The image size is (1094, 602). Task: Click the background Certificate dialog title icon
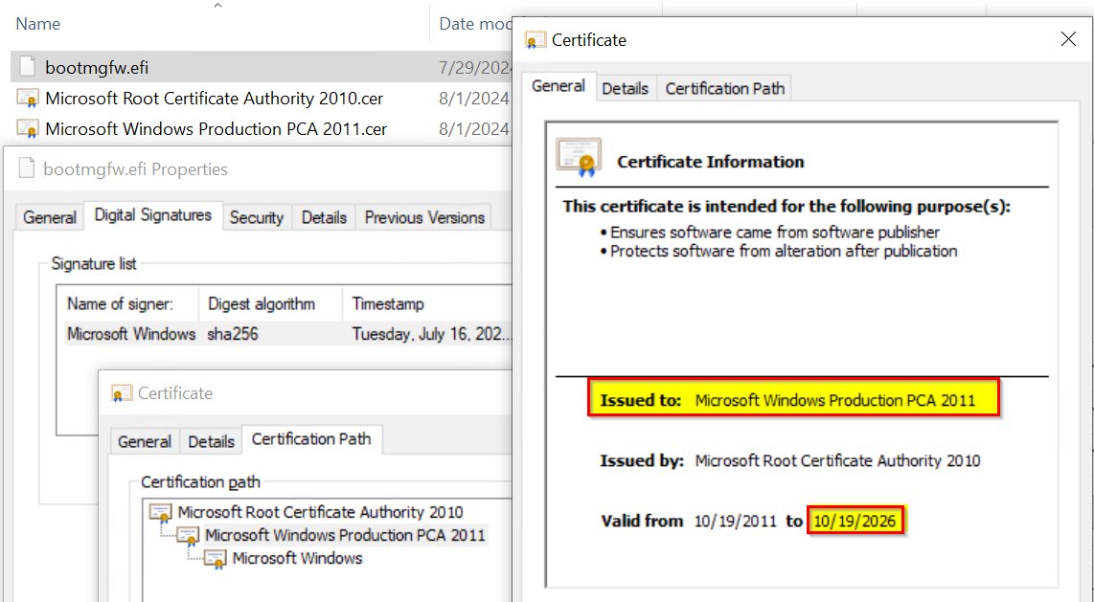[122, 393]
